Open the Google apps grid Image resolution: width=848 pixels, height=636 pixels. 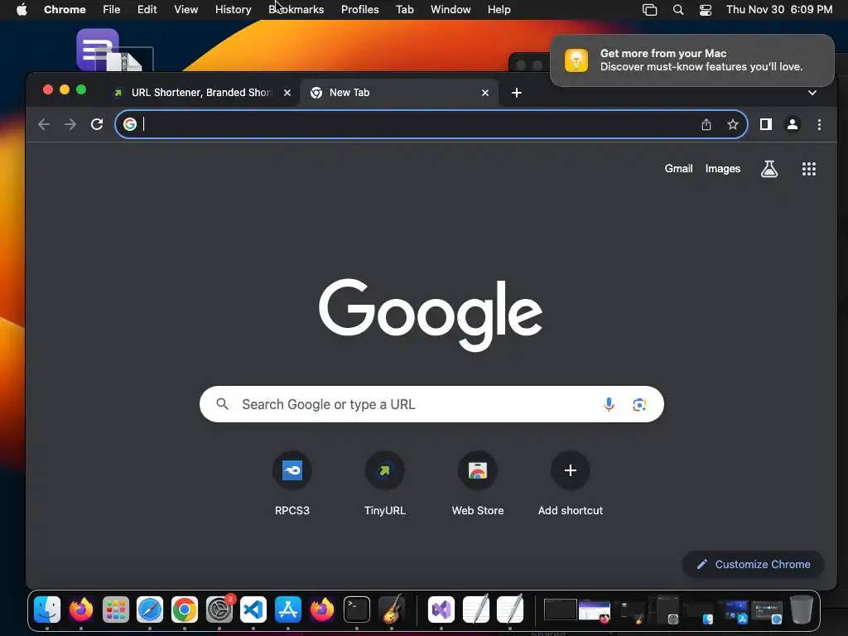[809, 169]
